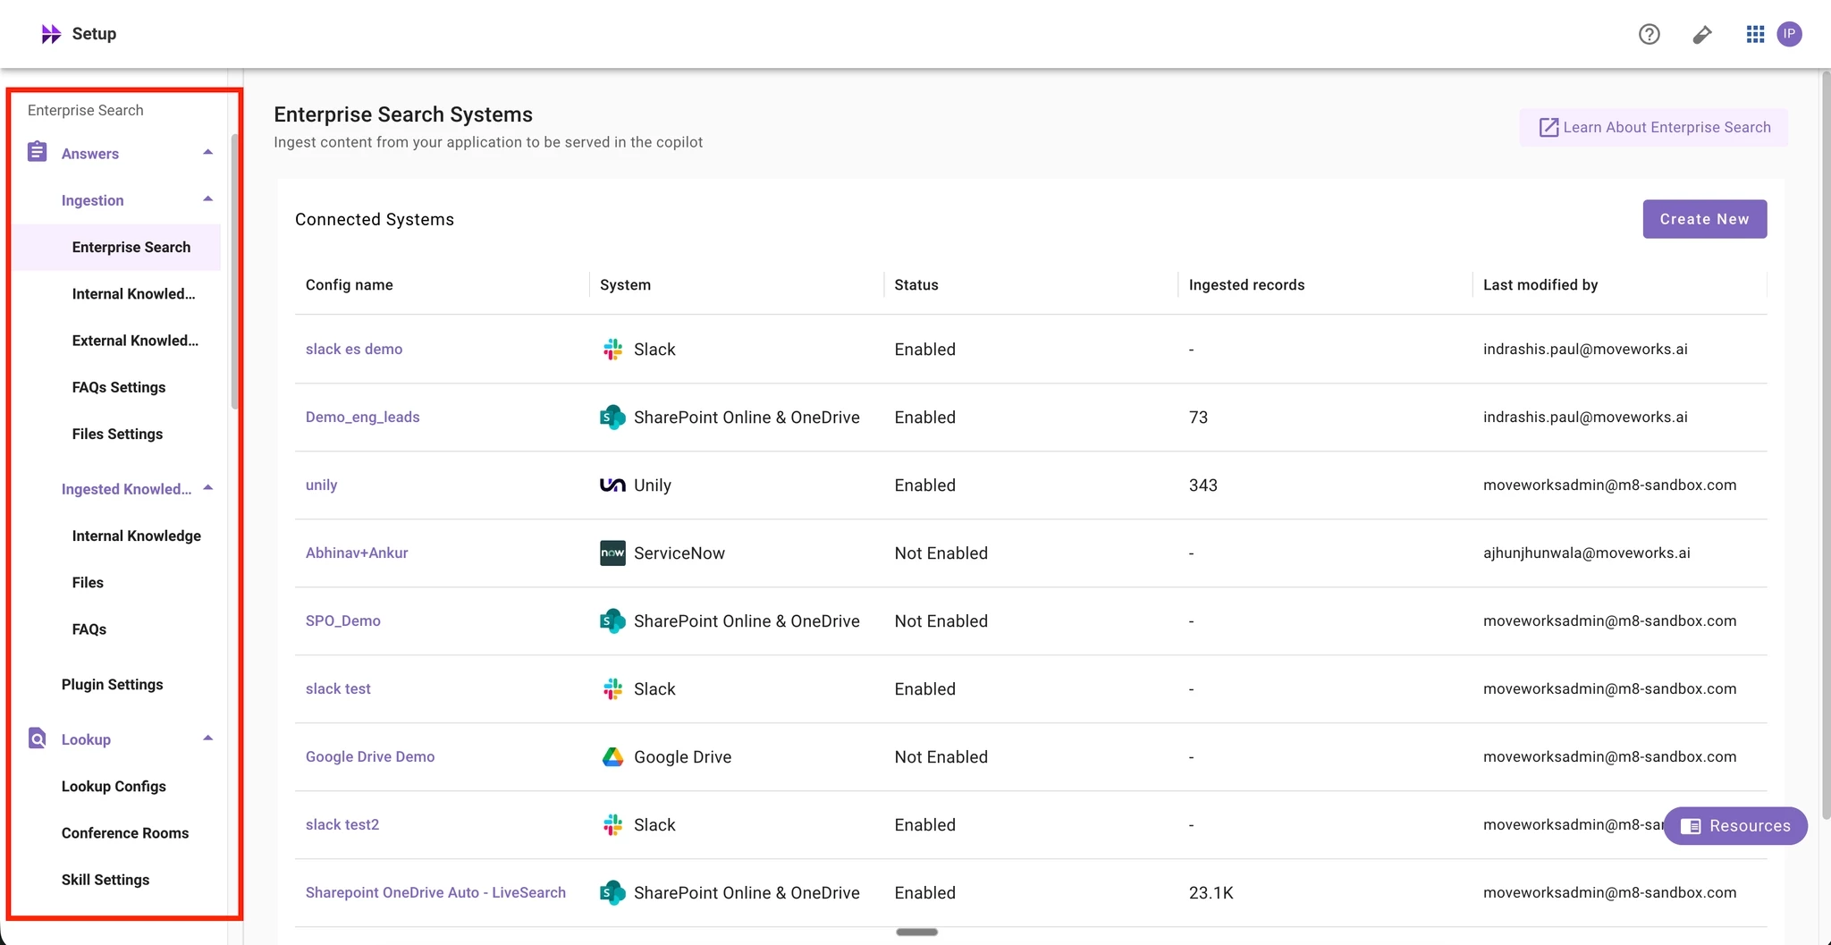Select Plugin Settings menu item
Screen dimensions: 1831x945
[x=113, y=684]
